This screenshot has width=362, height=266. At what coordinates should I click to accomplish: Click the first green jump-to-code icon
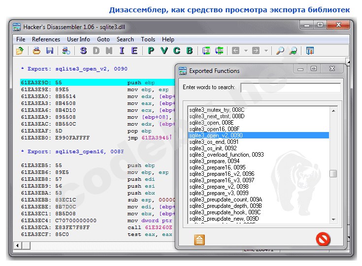(x=206, y=51)
